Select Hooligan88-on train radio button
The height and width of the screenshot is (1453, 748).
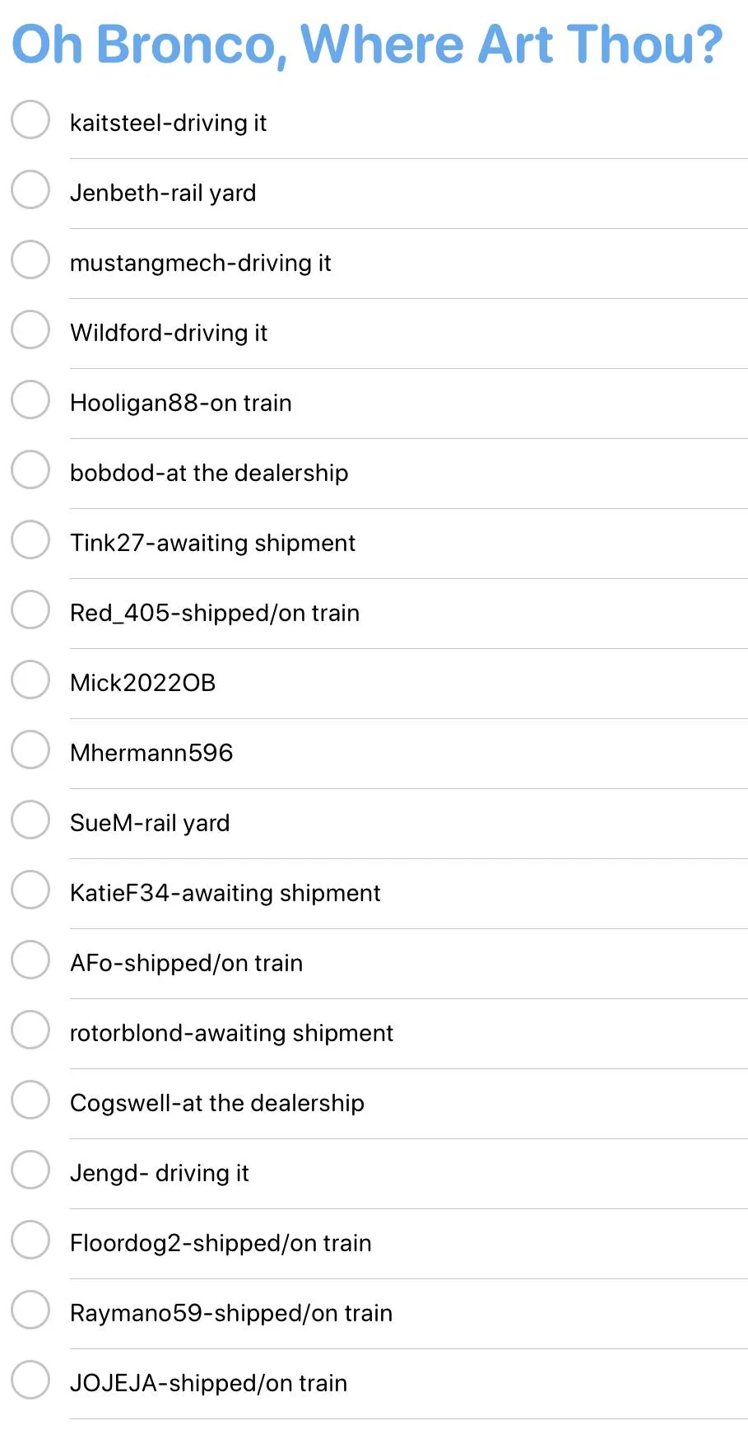click(30, 399)
